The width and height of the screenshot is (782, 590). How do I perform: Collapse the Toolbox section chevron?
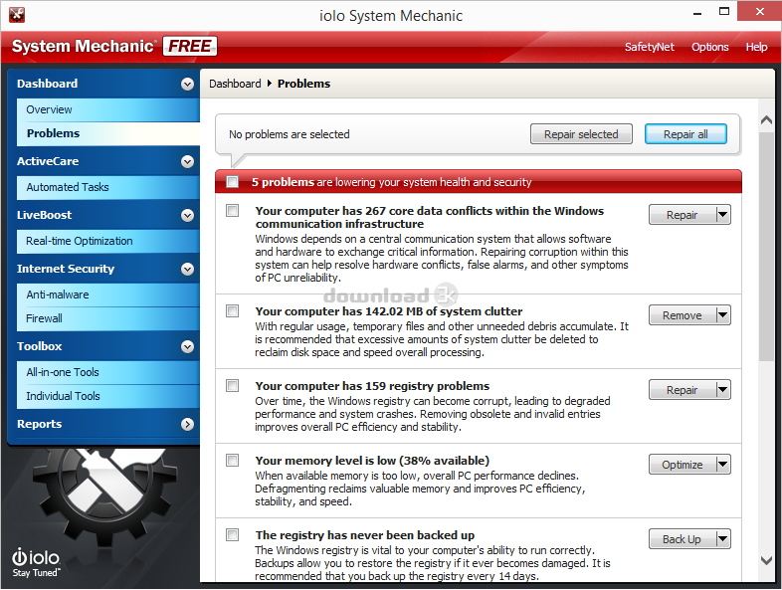point(187,346)
